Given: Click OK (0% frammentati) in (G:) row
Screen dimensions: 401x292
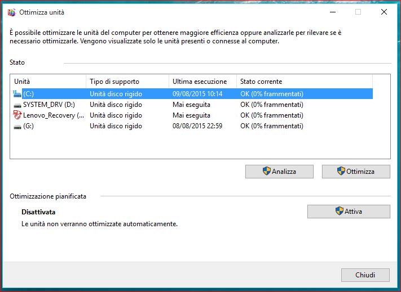Looking at the screenshot, I should (272, 126).
